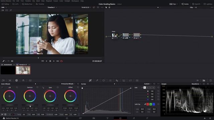Play the clip forward

click(54, 61)
